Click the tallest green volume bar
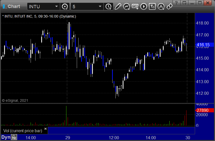The width and height of the screenshot is (215, 141). pos(66,116)
